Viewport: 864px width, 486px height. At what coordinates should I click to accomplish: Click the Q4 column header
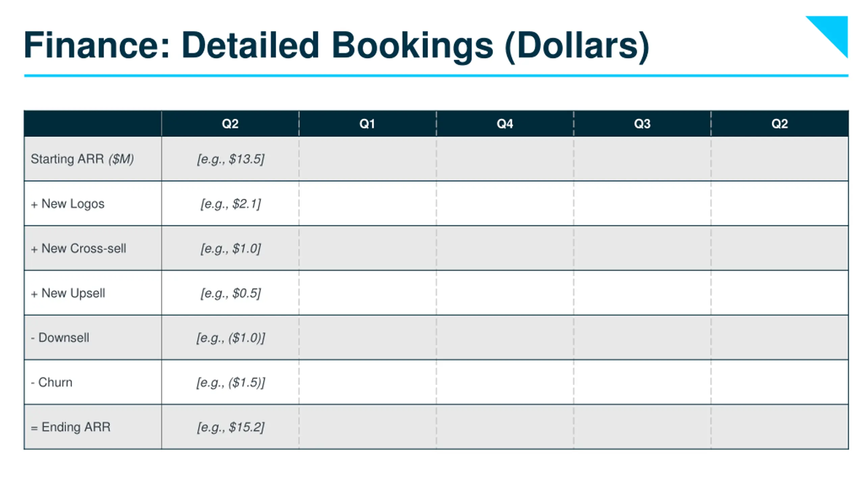(x=505, y=124)
